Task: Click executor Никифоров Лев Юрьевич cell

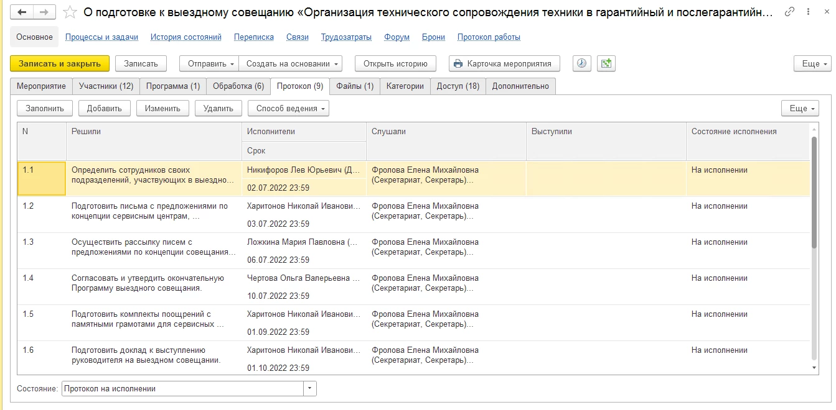Action: [304, 170]
